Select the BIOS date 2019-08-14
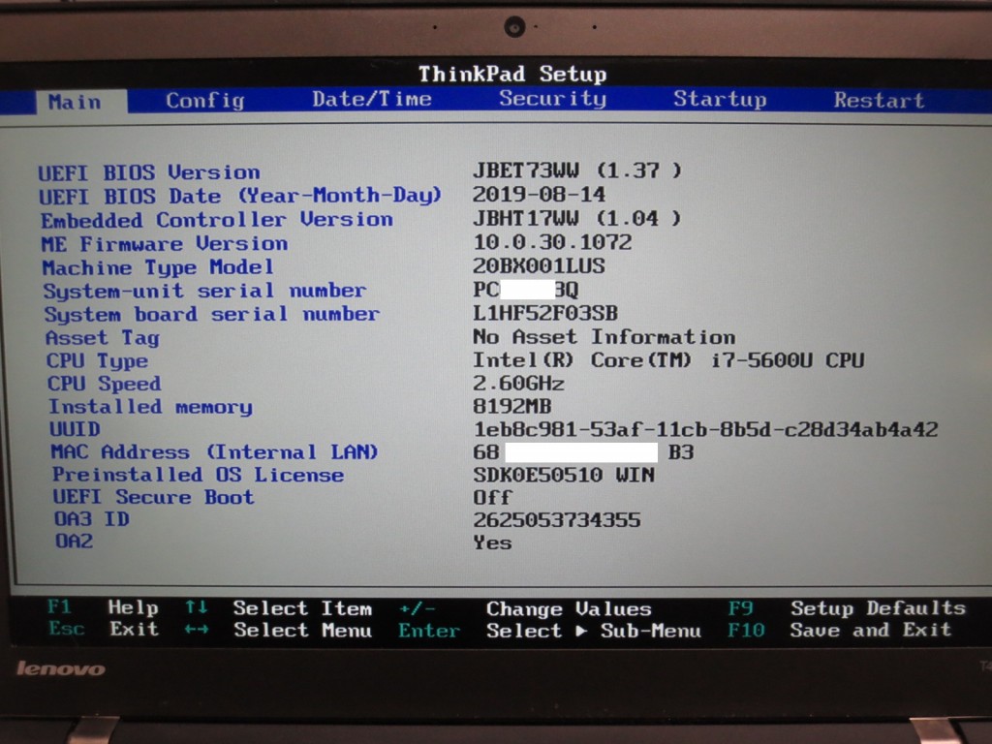Viewport: 992px width, 744px height. coord(539,194)
